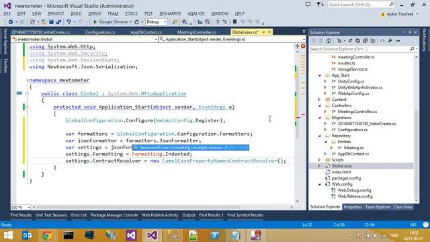Click the View Code angle-brackets icon
Image resolution: width=430 pixels, height=242 pixels.
382,40
